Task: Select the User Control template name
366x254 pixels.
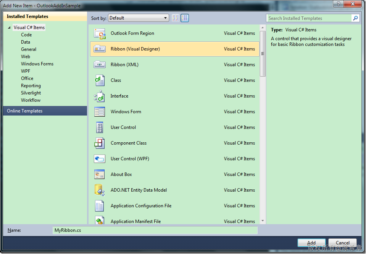Action: point(123,127)
